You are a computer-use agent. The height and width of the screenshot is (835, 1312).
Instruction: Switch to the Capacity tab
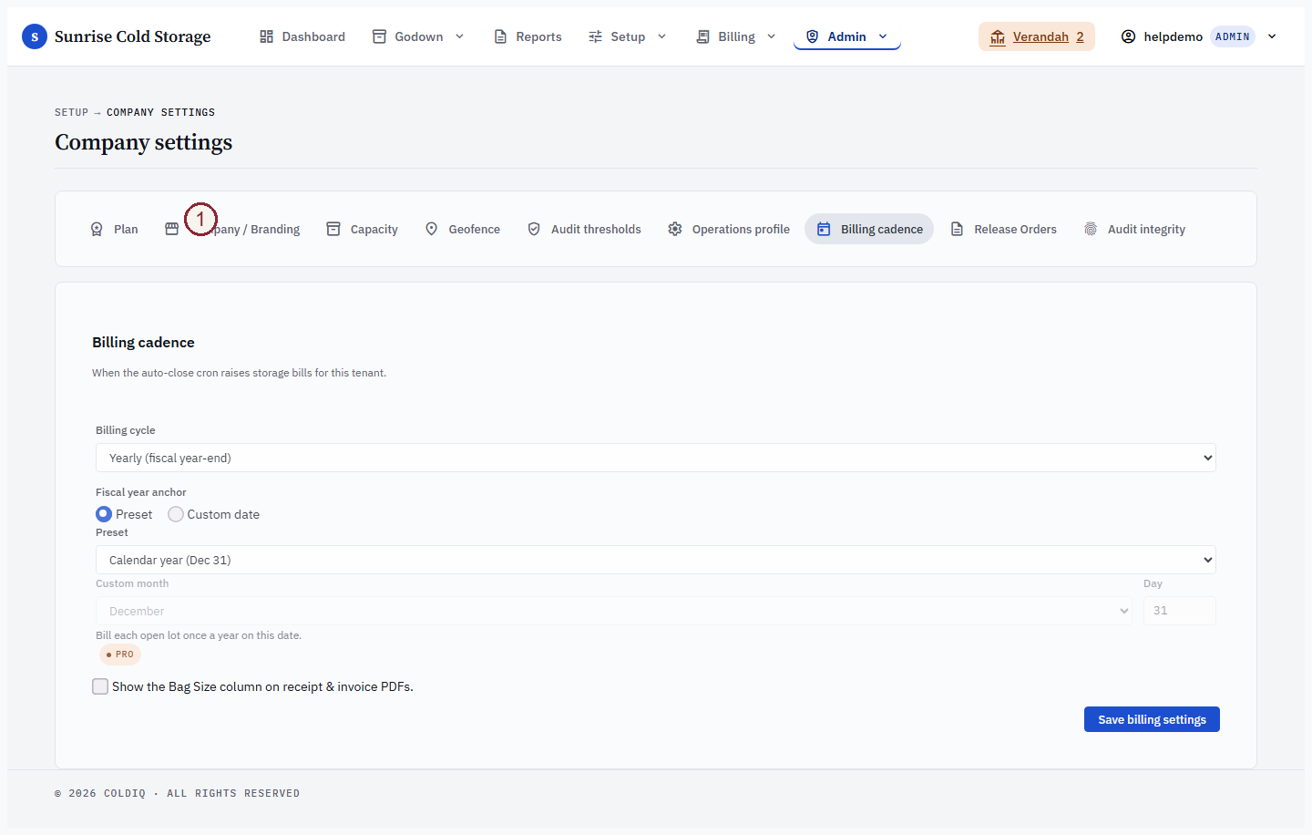[x=362, y=229]
